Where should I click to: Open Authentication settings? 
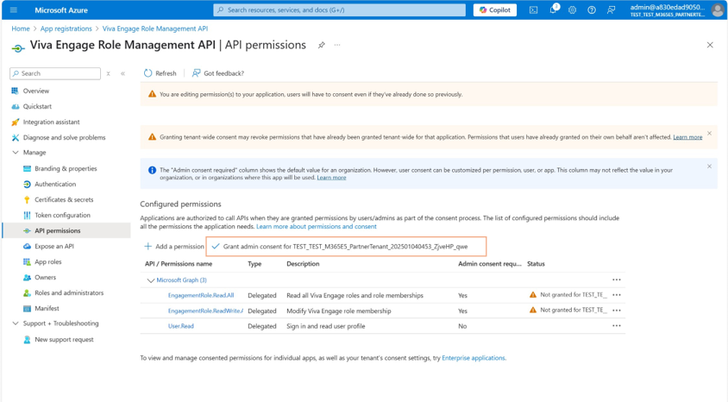[55, 184]
